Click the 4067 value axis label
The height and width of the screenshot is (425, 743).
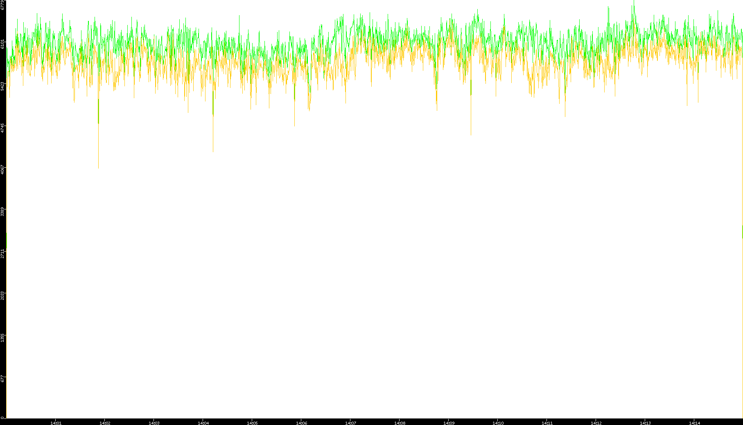(x=2, y=169)
